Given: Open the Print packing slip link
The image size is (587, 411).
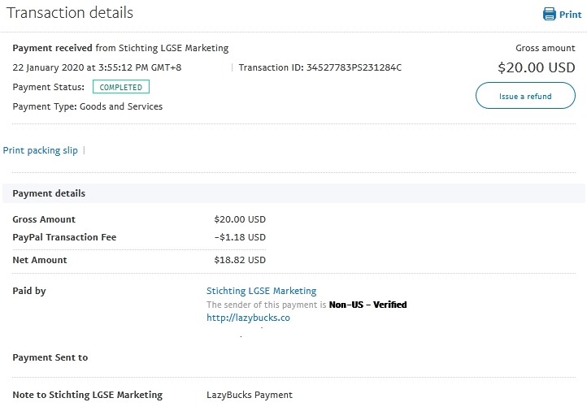Looking at the screenshot, I should [41, 150].
